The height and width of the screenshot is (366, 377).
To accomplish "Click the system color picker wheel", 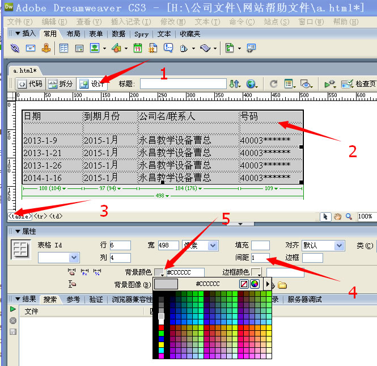I will [255, 284].
